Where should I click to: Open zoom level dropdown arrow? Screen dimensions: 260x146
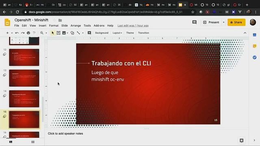pyautogui.click(x=46, y=33)
